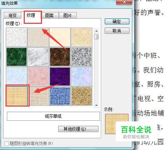Click the texture list scroll up arrow
This screenshot has height=150, width=166.
(x=96, y=31)
